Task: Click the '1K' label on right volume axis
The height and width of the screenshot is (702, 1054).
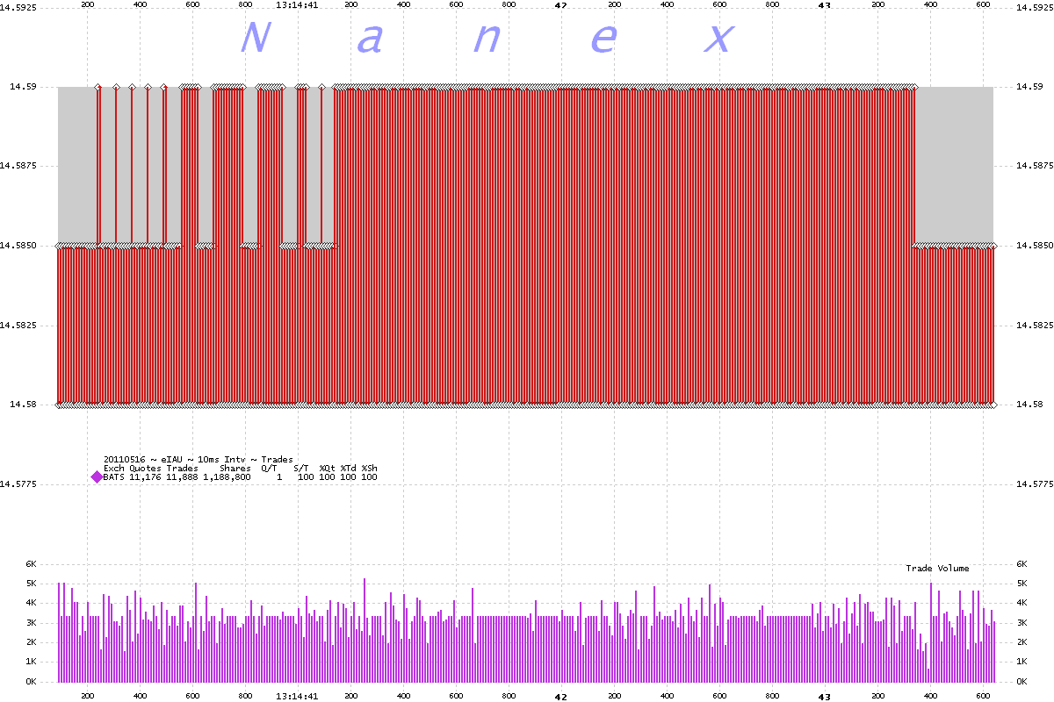Action: point(1021,662)
